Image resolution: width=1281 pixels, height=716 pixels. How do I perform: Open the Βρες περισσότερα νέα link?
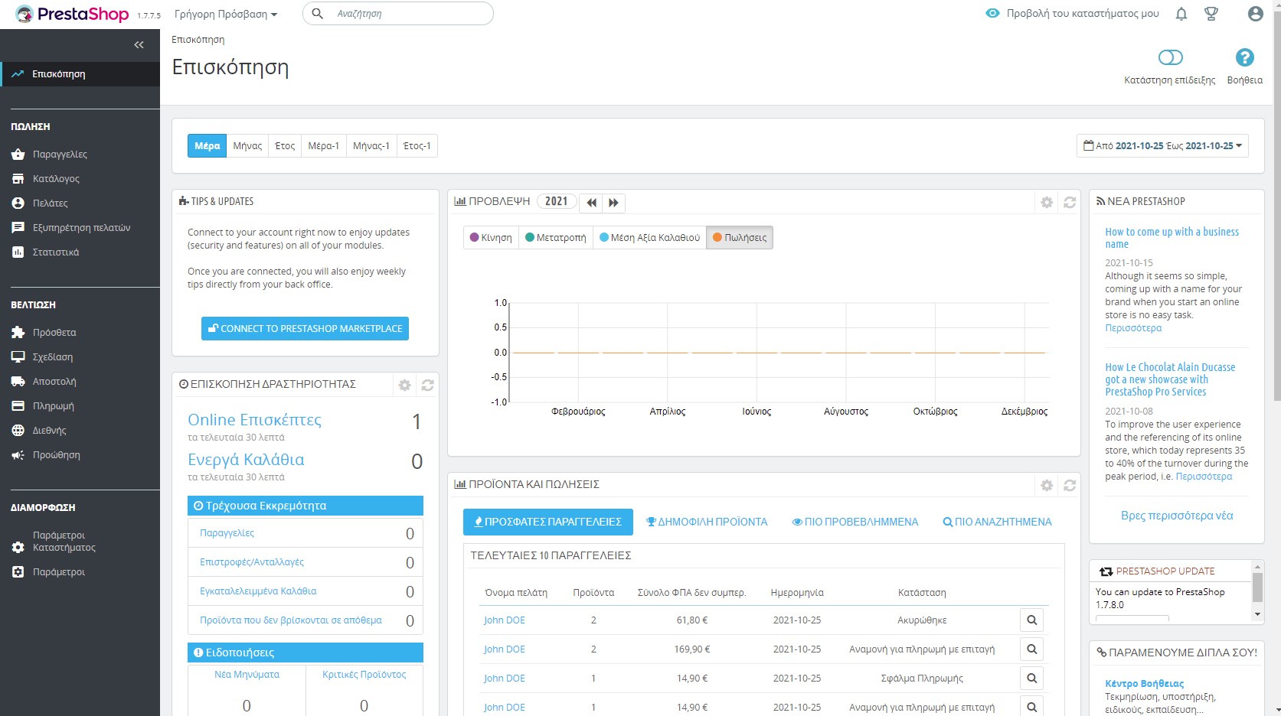coord(1176,516)
